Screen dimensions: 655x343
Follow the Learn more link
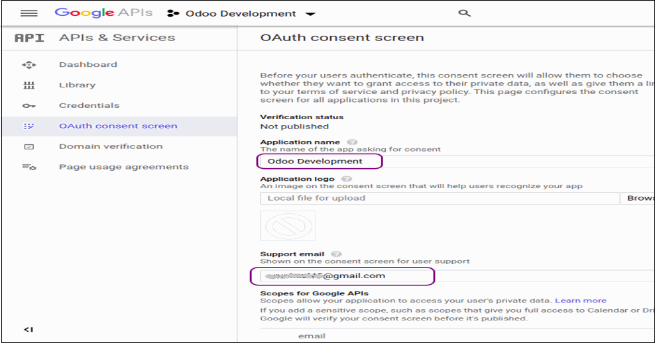tap(581, 301)
